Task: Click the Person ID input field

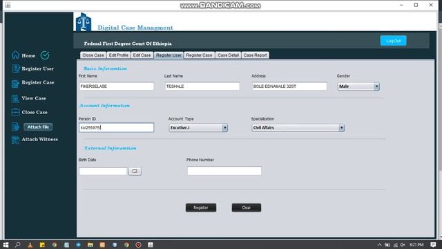Action: [x=117, y=127]
